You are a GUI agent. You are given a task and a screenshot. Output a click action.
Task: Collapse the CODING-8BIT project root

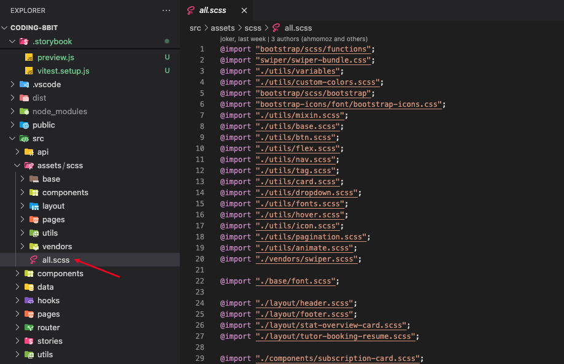(5, 28)
